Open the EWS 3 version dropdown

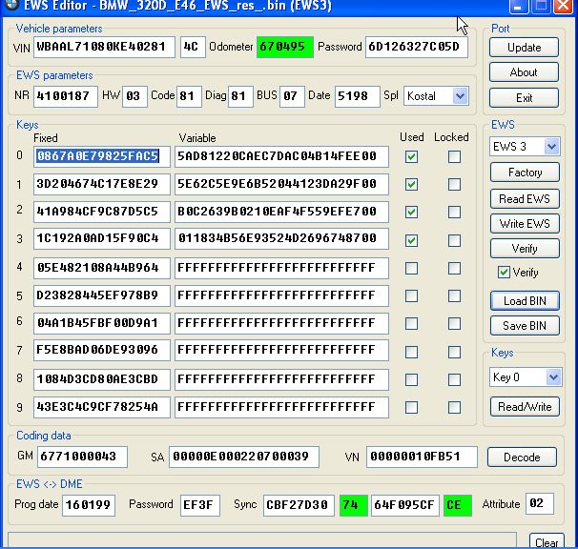[x=551, y=147]
